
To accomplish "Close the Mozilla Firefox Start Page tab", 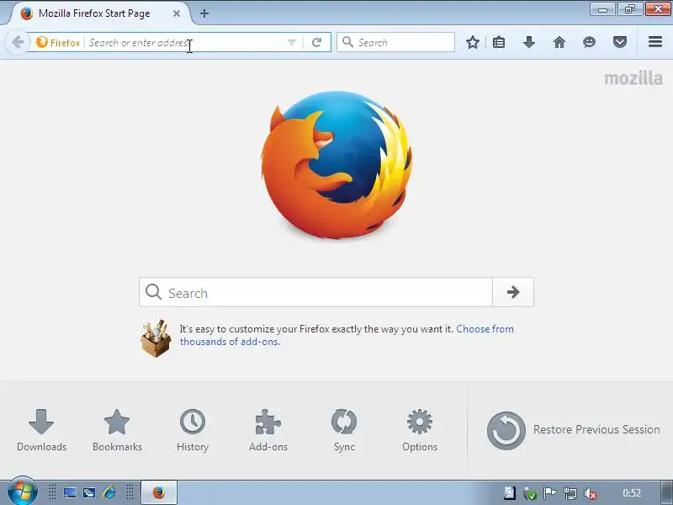I will click(x=177, y=13).
